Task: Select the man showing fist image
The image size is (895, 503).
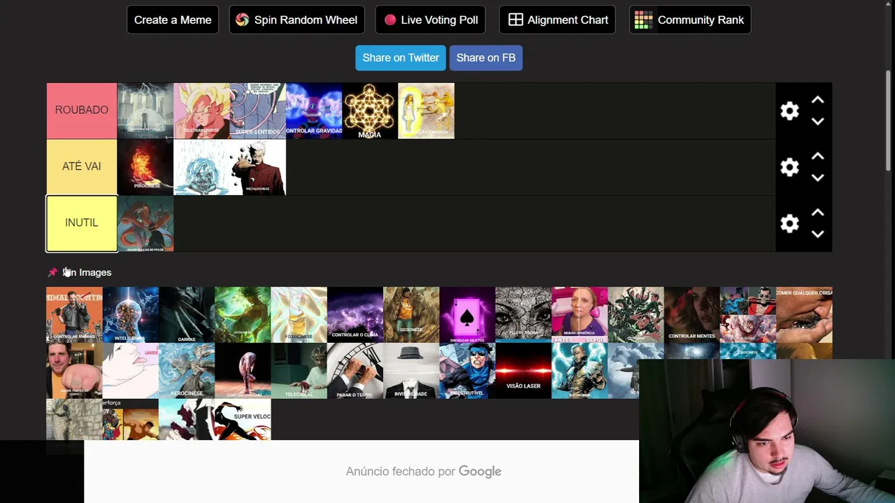Action: click(x=74, y=371)
